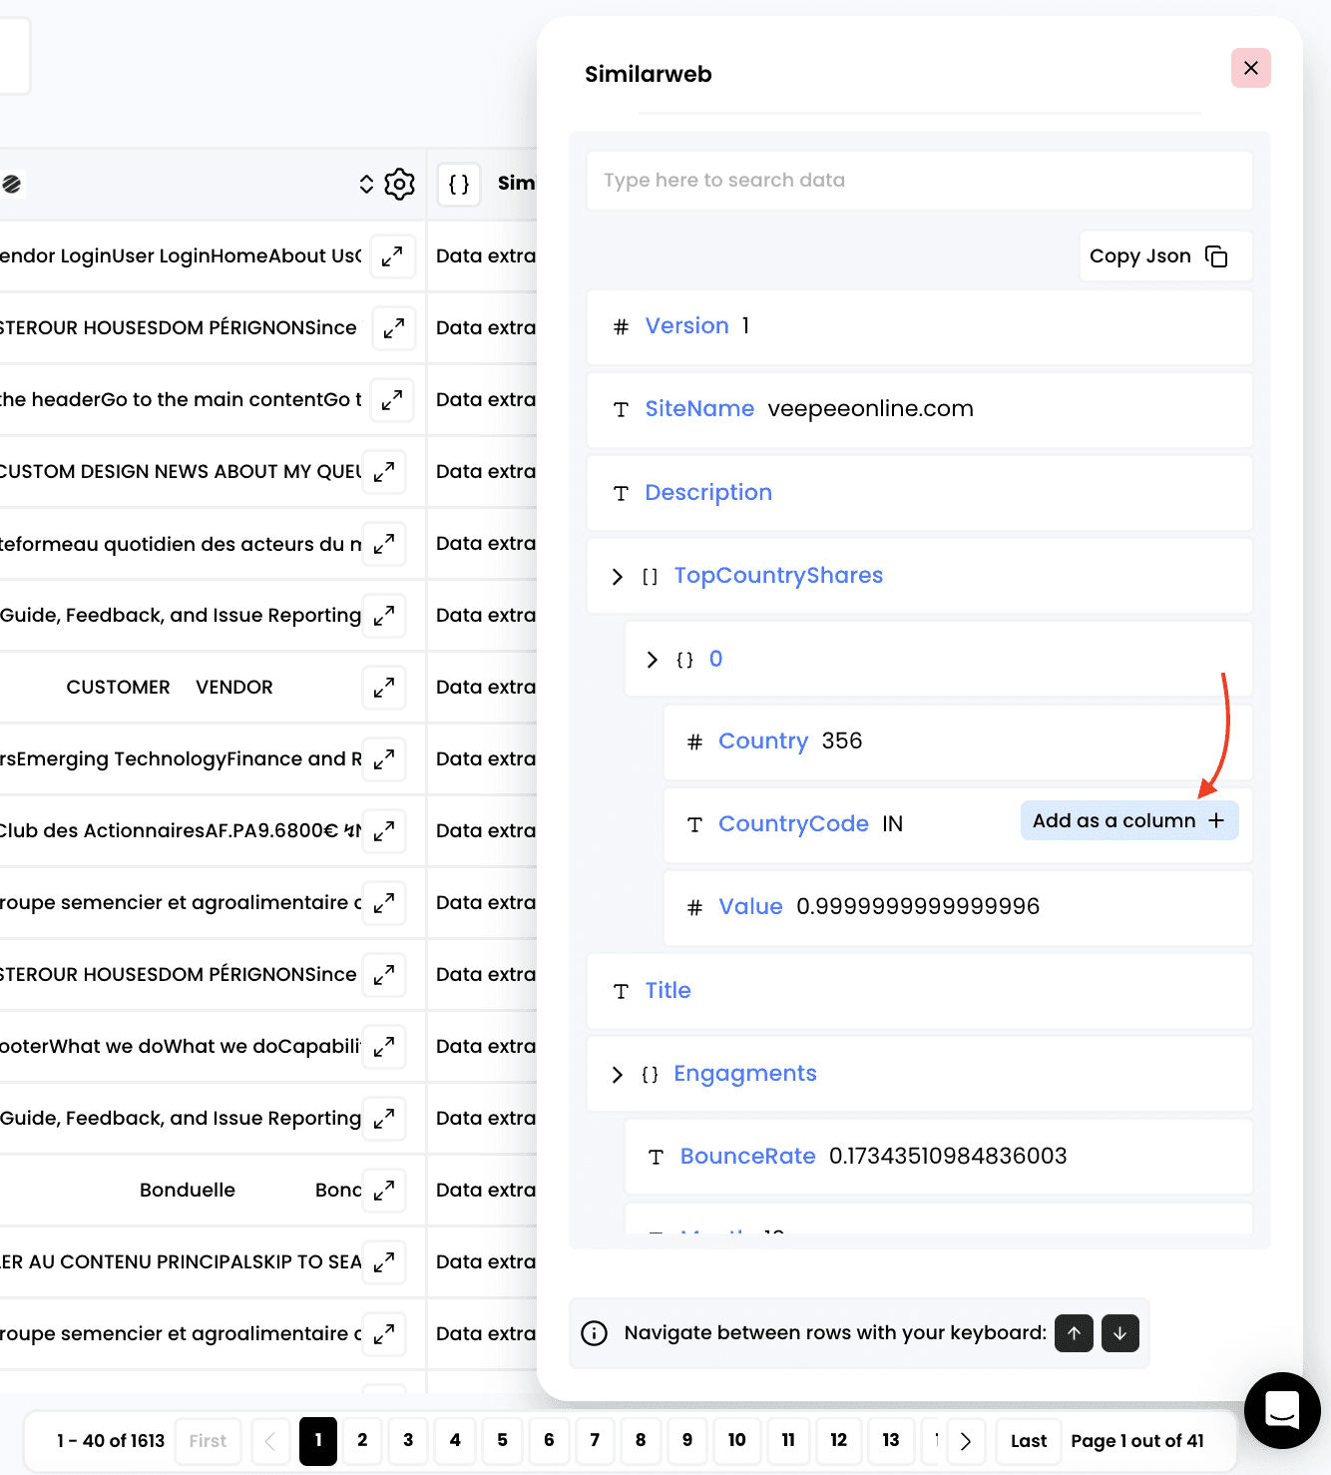Go to page 3
Image resolution: width=1331 pixels, height=1475 pixels.
coord(408,1441)
